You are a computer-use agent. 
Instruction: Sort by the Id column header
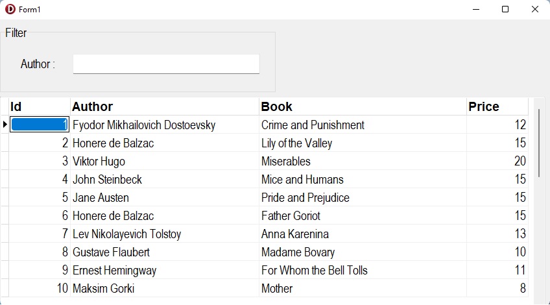point(39,106)
